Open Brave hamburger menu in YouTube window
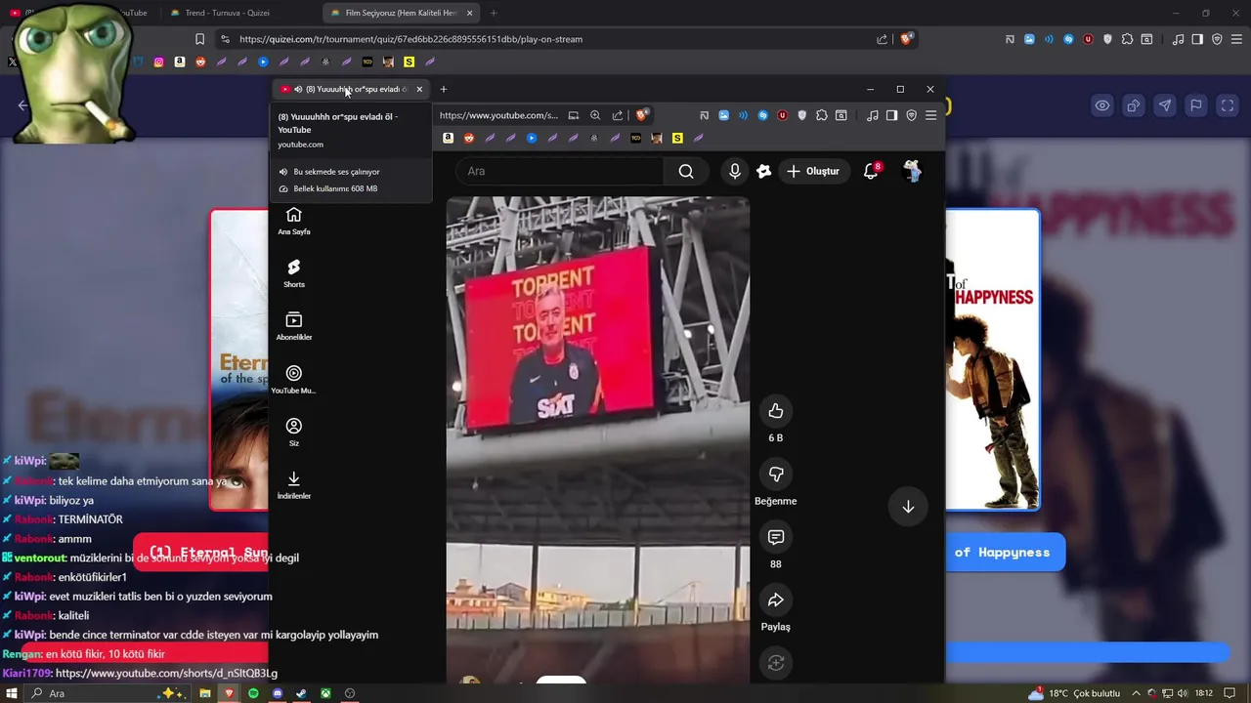Viewport: 1251px width, 703px height. click(x=930, y=115)
